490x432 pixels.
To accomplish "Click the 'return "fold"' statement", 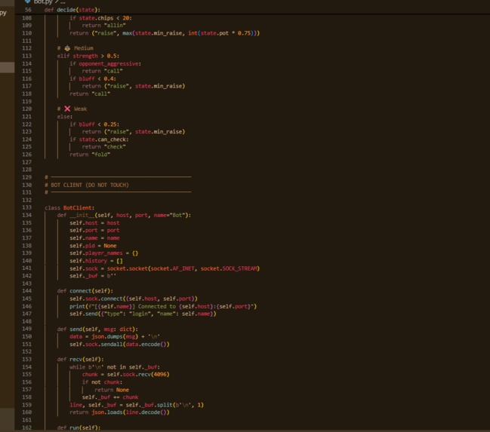I will coord(90,155).
